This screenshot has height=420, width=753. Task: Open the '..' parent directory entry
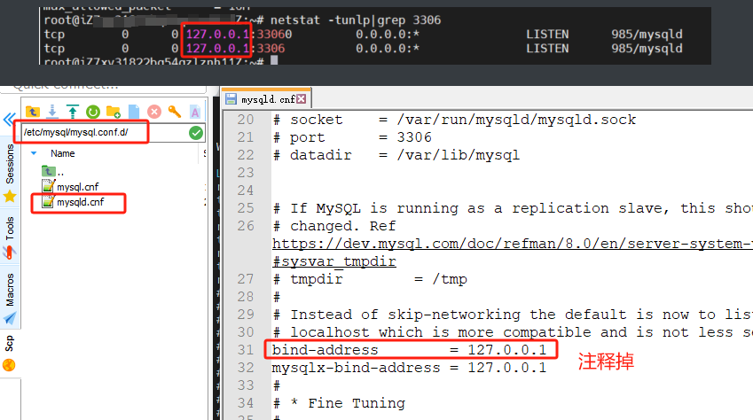(x=53, y=171)
